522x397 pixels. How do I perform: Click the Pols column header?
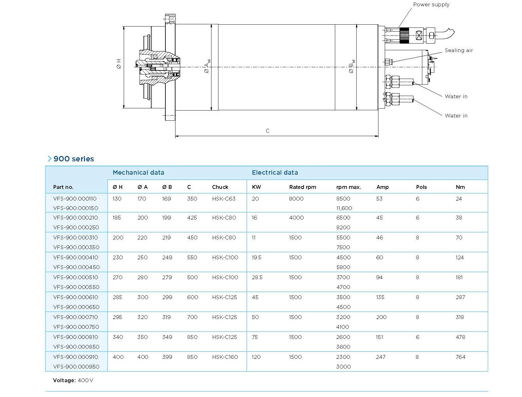tap(421, 187)
